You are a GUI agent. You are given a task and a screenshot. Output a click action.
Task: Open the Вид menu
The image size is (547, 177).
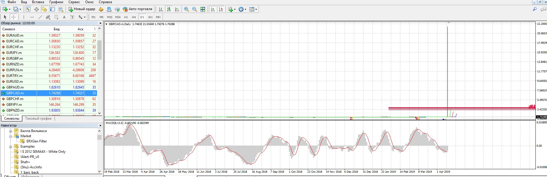24,2
